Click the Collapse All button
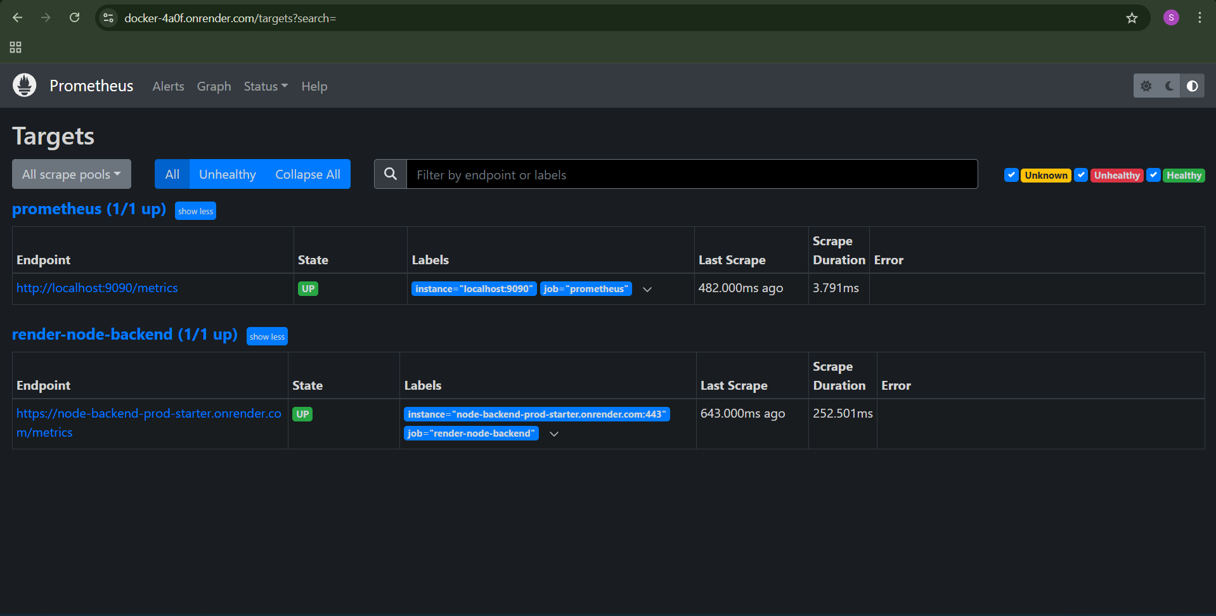 307,174
